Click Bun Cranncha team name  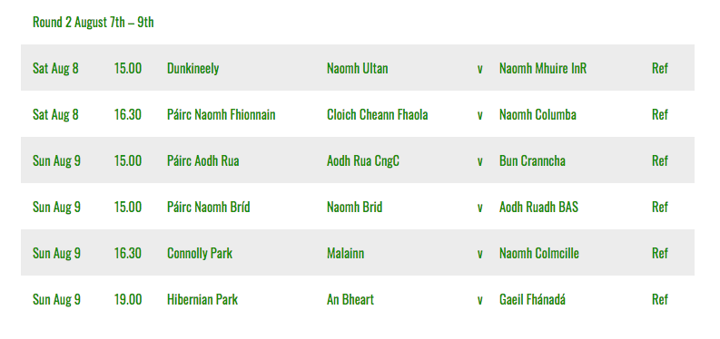(533, 160)
